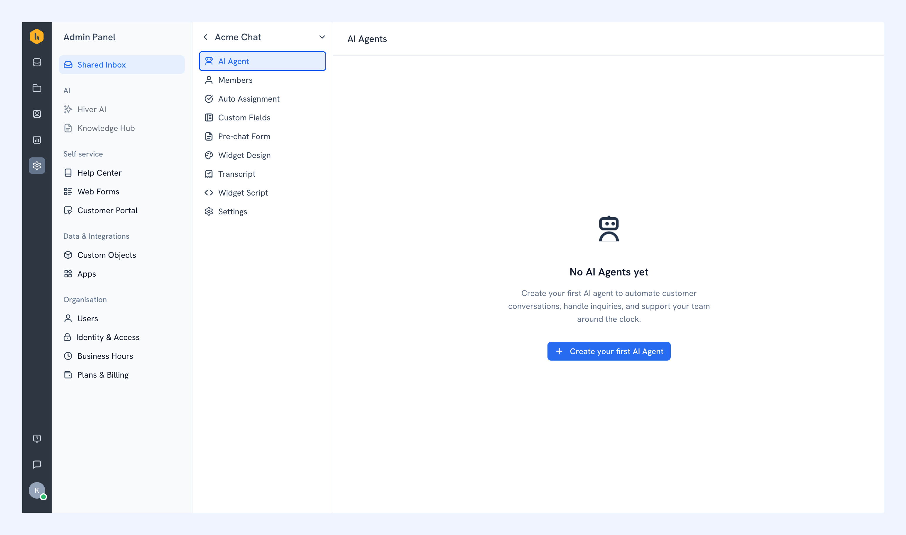The image size is (906, 535).
Task: Open the help question mark icon
Action: (x=37, y=438)
